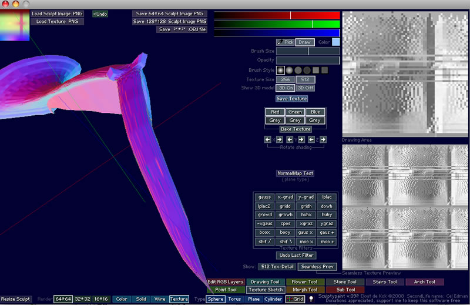Viewport: 470px width, 305px height.
Task: Click Load Texture PNG button
Action: 57,22
